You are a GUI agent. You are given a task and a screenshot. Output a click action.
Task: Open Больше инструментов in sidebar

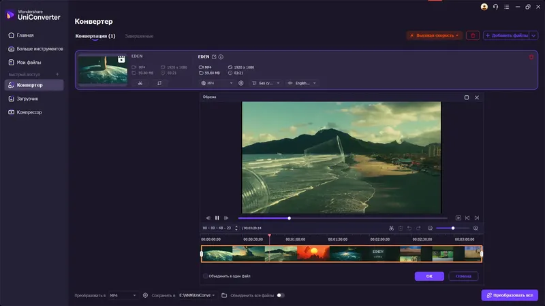click(x=35, y=49)
